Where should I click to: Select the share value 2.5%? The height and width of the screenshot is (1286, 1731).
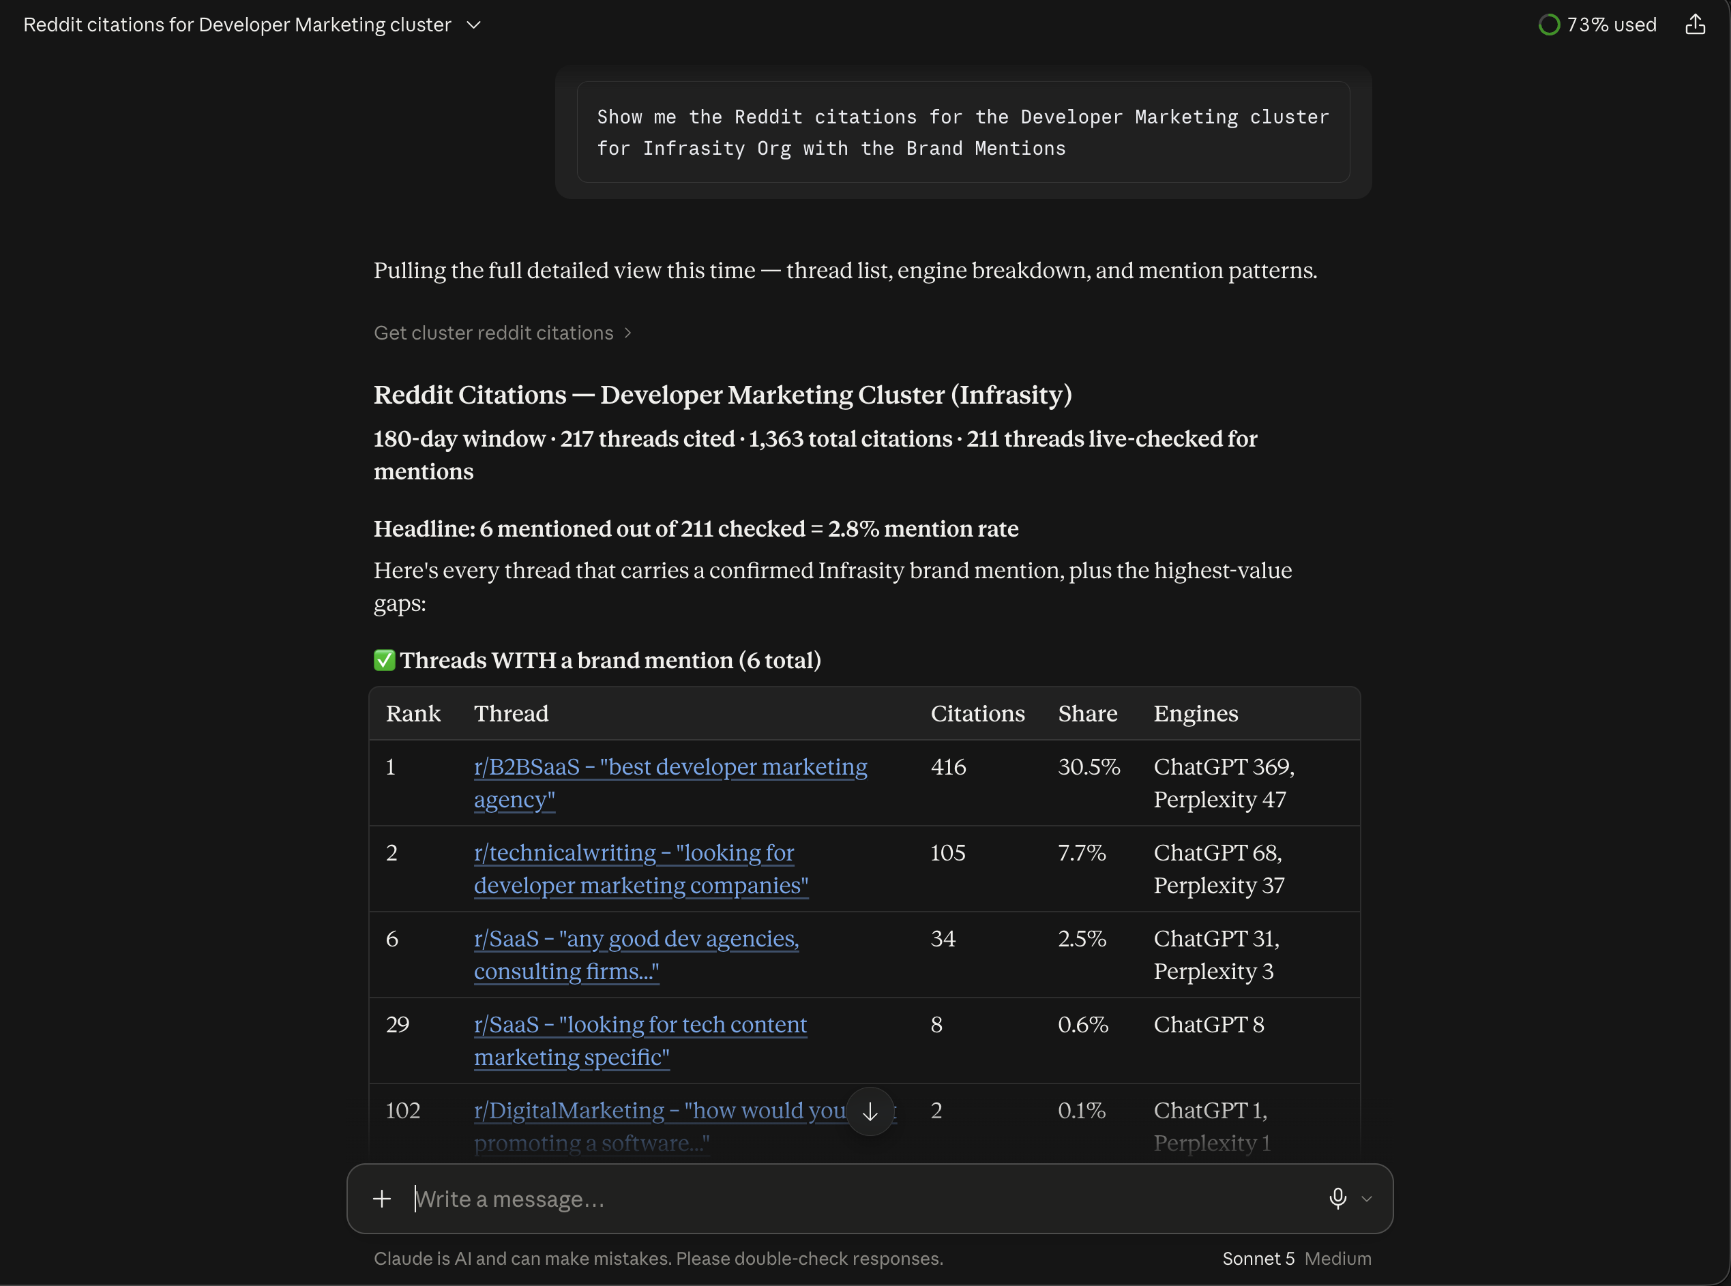[x=1082, y=939]
